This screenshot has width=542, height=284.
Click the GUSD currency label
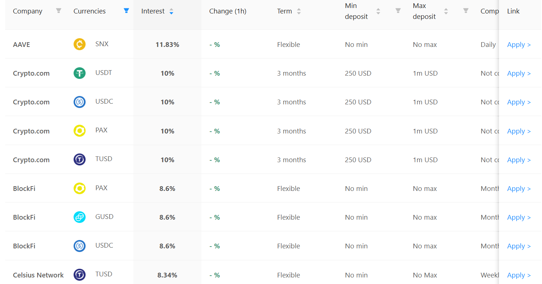pyautogui.click(x=105, y=217)
